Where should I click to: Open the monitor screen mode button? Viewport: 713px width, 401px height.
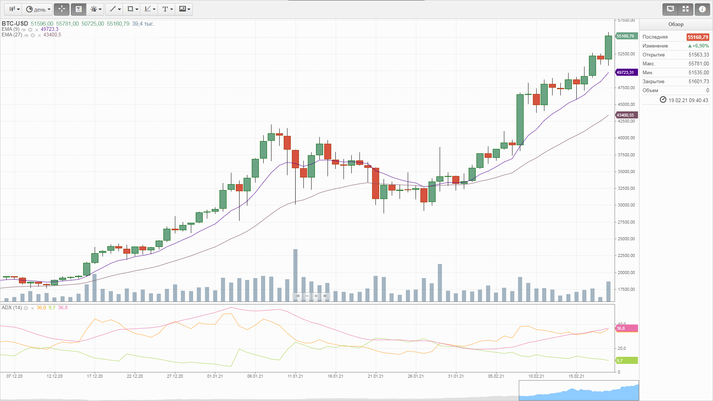pyautogui.click(x=670, y=9)
